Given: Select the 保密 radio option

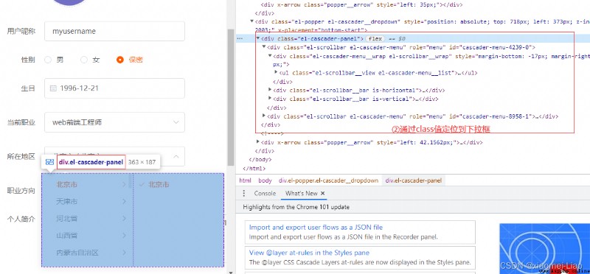Looking at the screenshot, I should (120, 60).
